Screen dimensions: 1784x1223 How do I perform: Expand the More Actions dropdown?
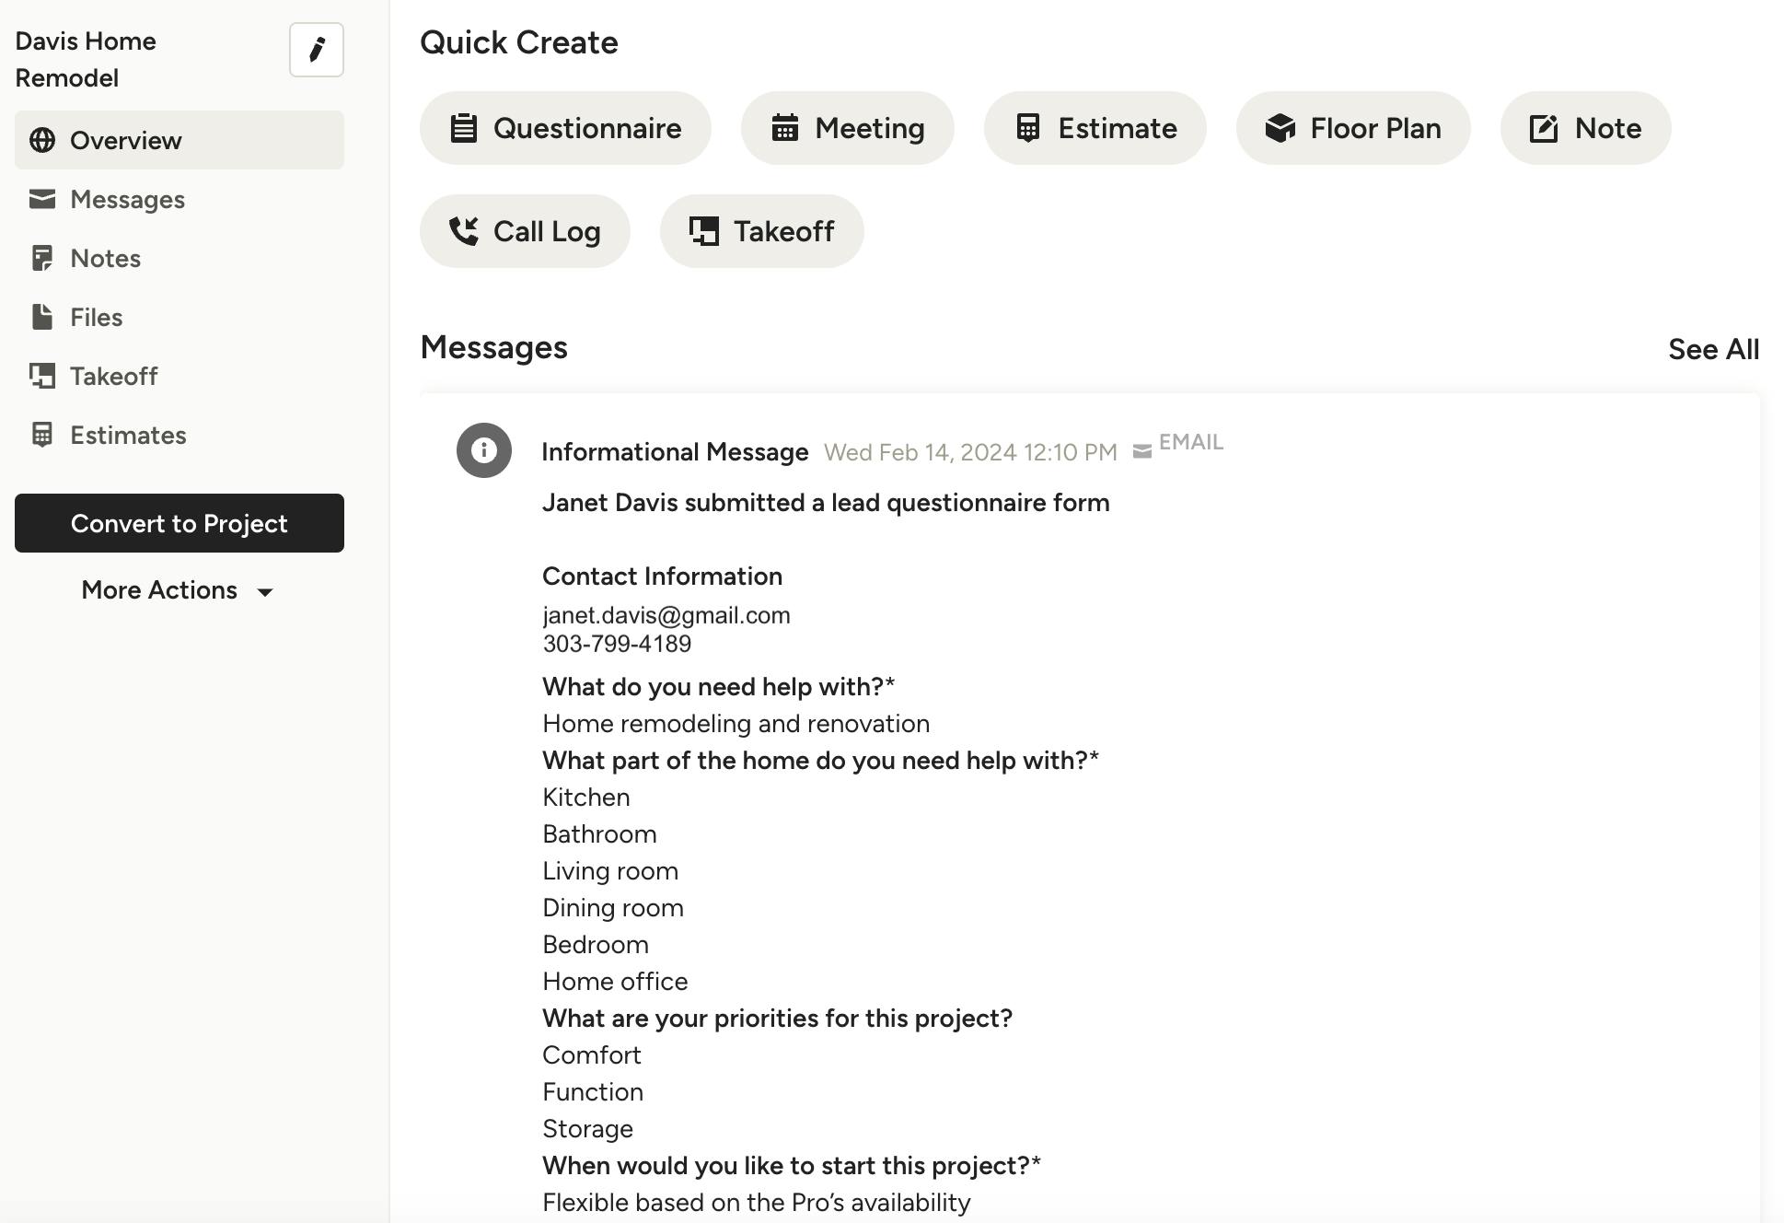point(177,590)
